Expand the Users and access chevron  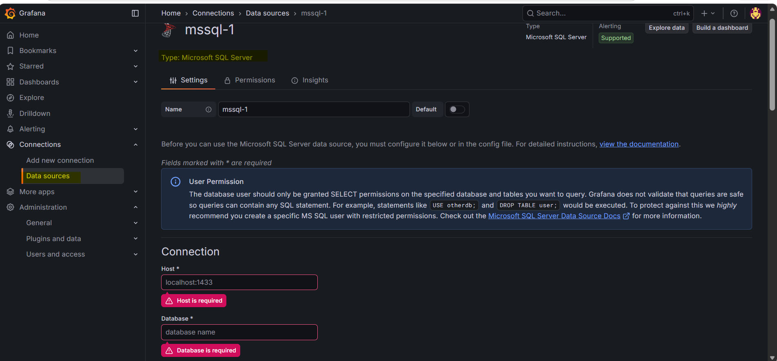tap(136, 254)
